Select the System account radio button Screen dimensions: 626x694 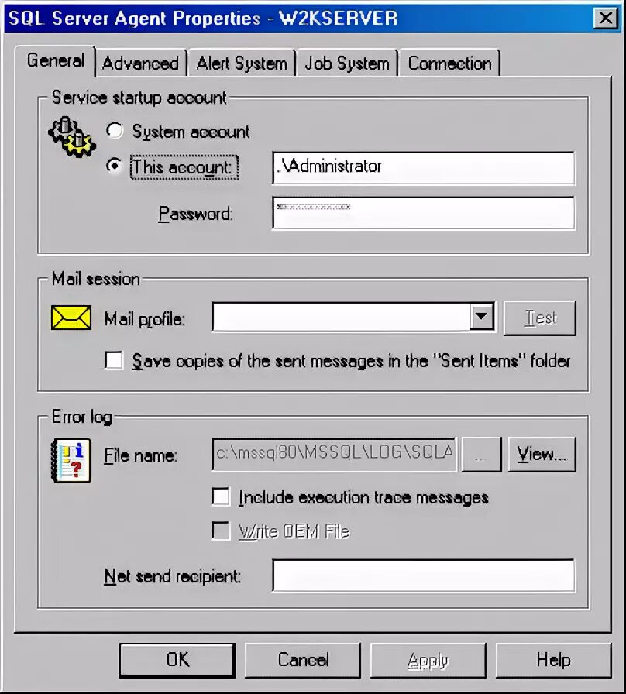tap(114, 131)
